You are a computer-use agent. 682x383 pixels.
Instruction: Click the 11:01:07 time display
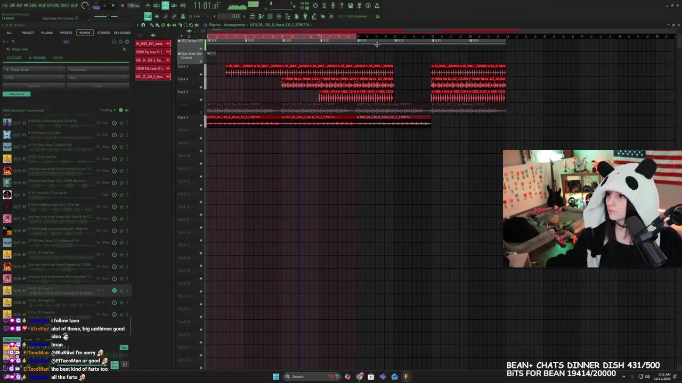point(206,5)
